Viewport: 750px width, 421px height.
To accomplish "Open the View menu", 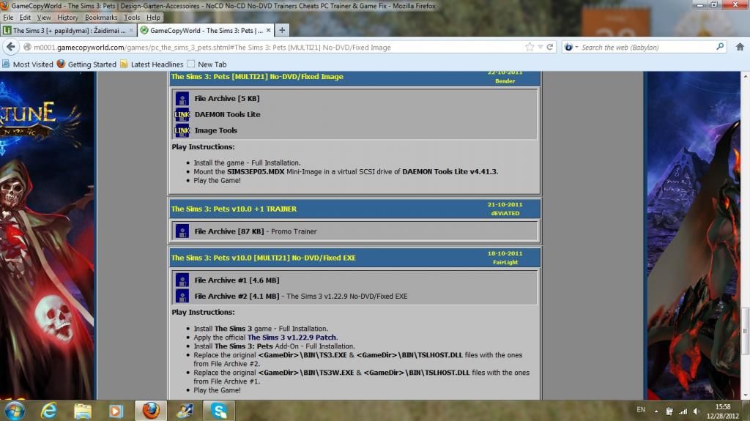I will [43, 18].
